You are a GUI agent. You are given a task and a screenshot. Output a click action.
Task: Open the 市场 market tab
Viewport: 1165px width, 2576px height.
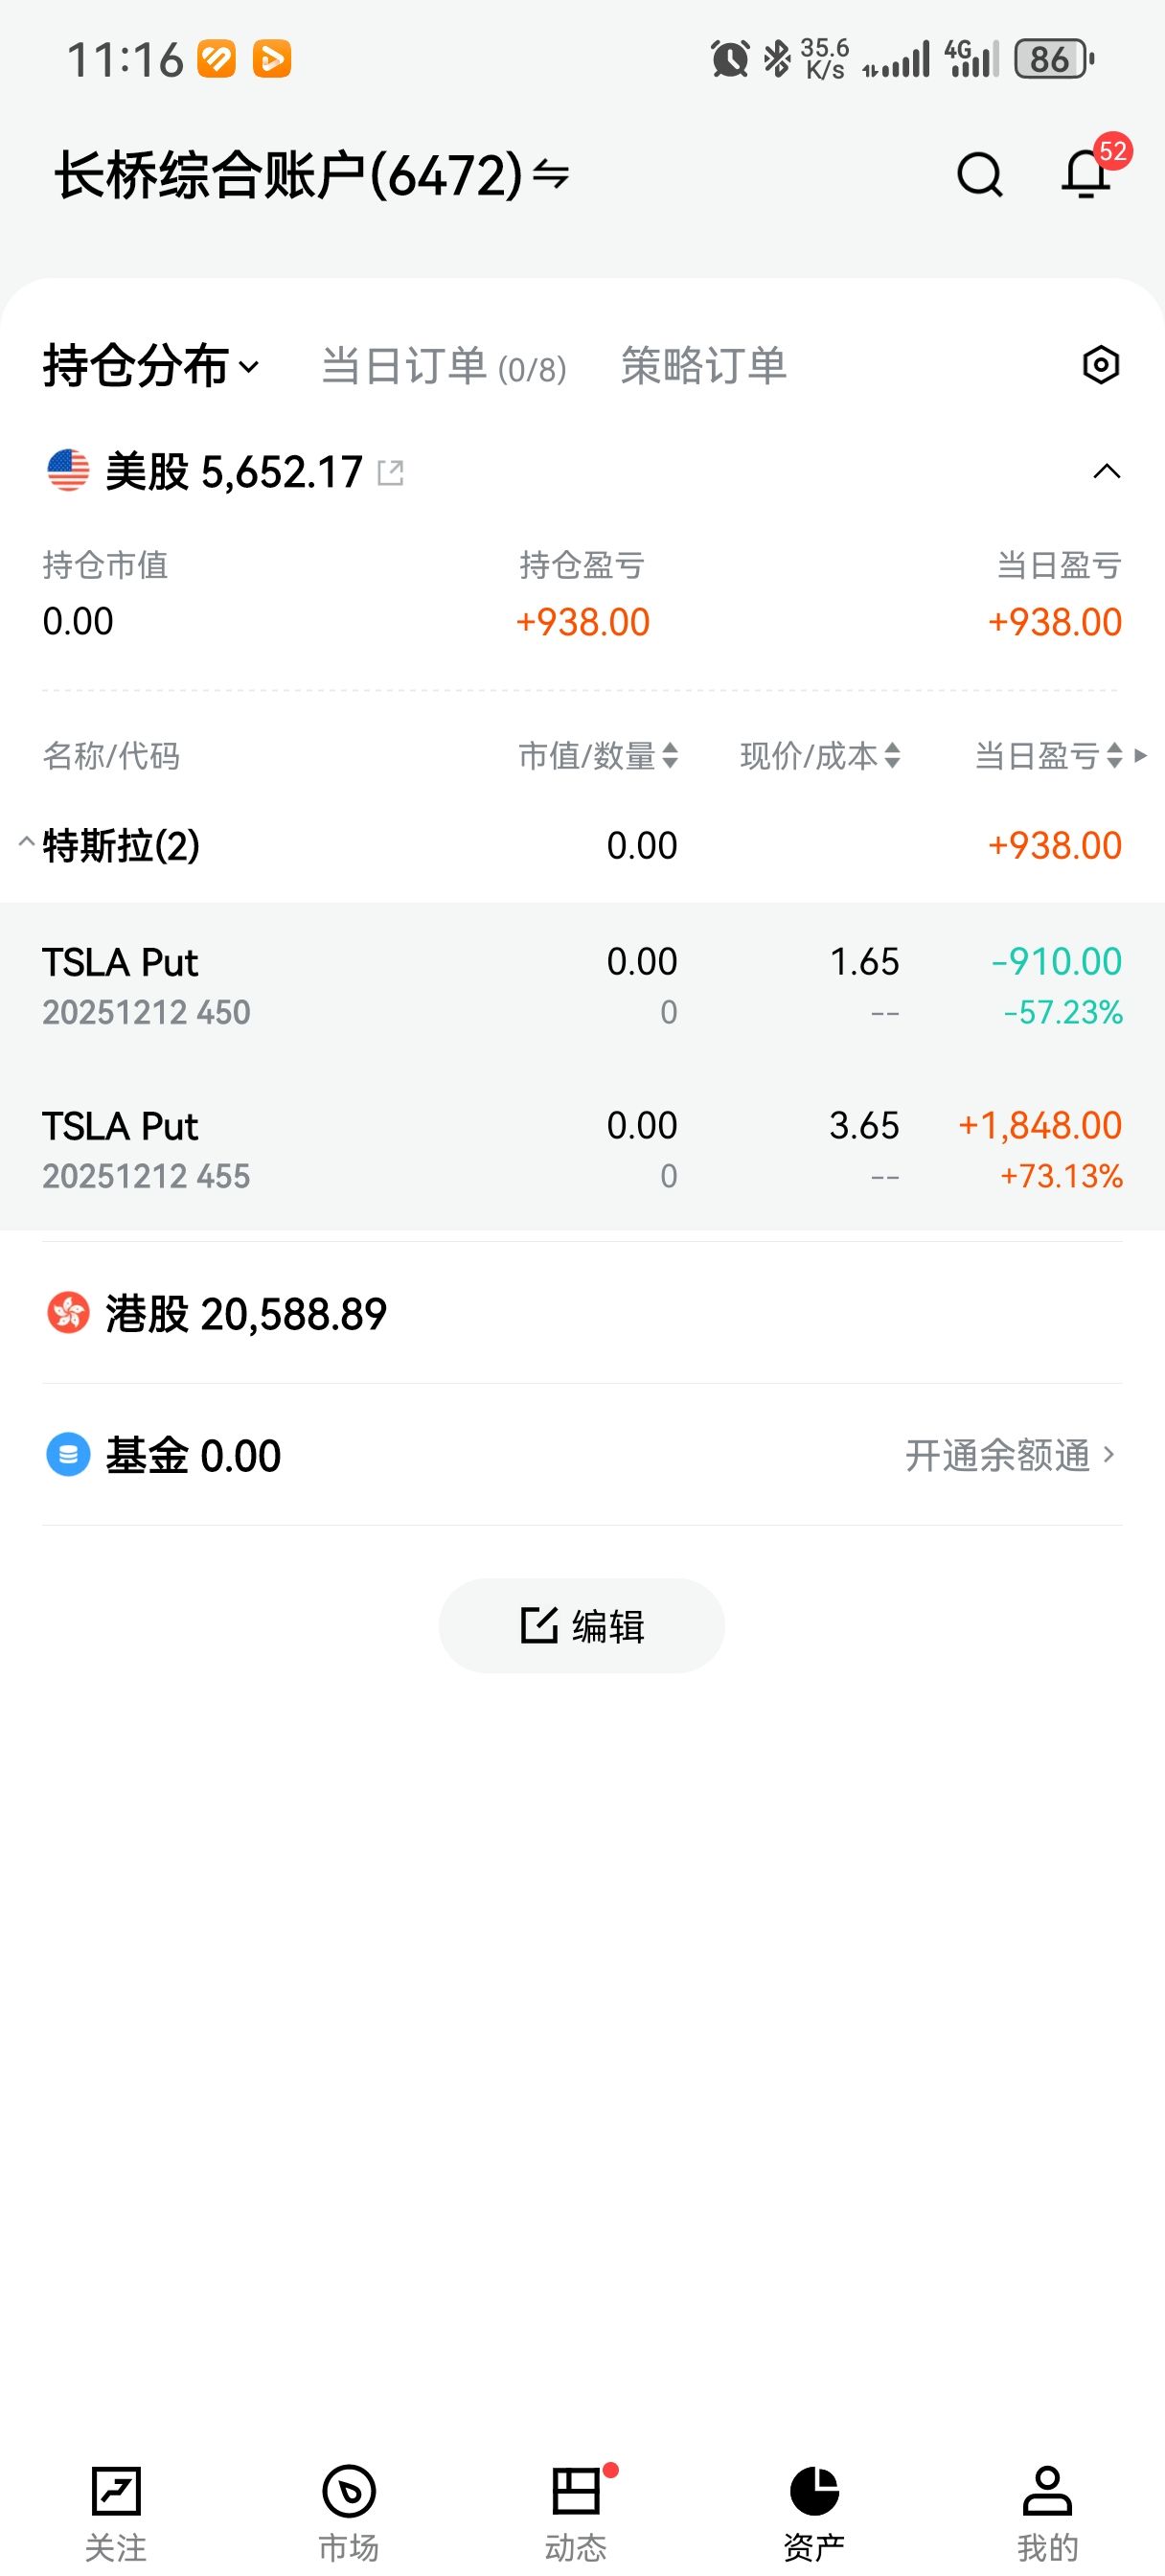tap(348, 2512)
